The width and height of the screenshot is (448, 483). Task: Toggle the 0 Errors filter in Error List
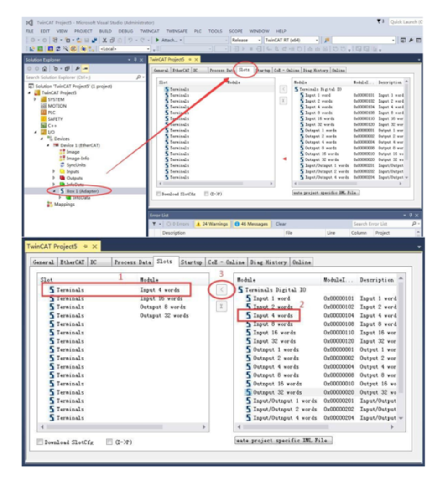pos(178,224)
